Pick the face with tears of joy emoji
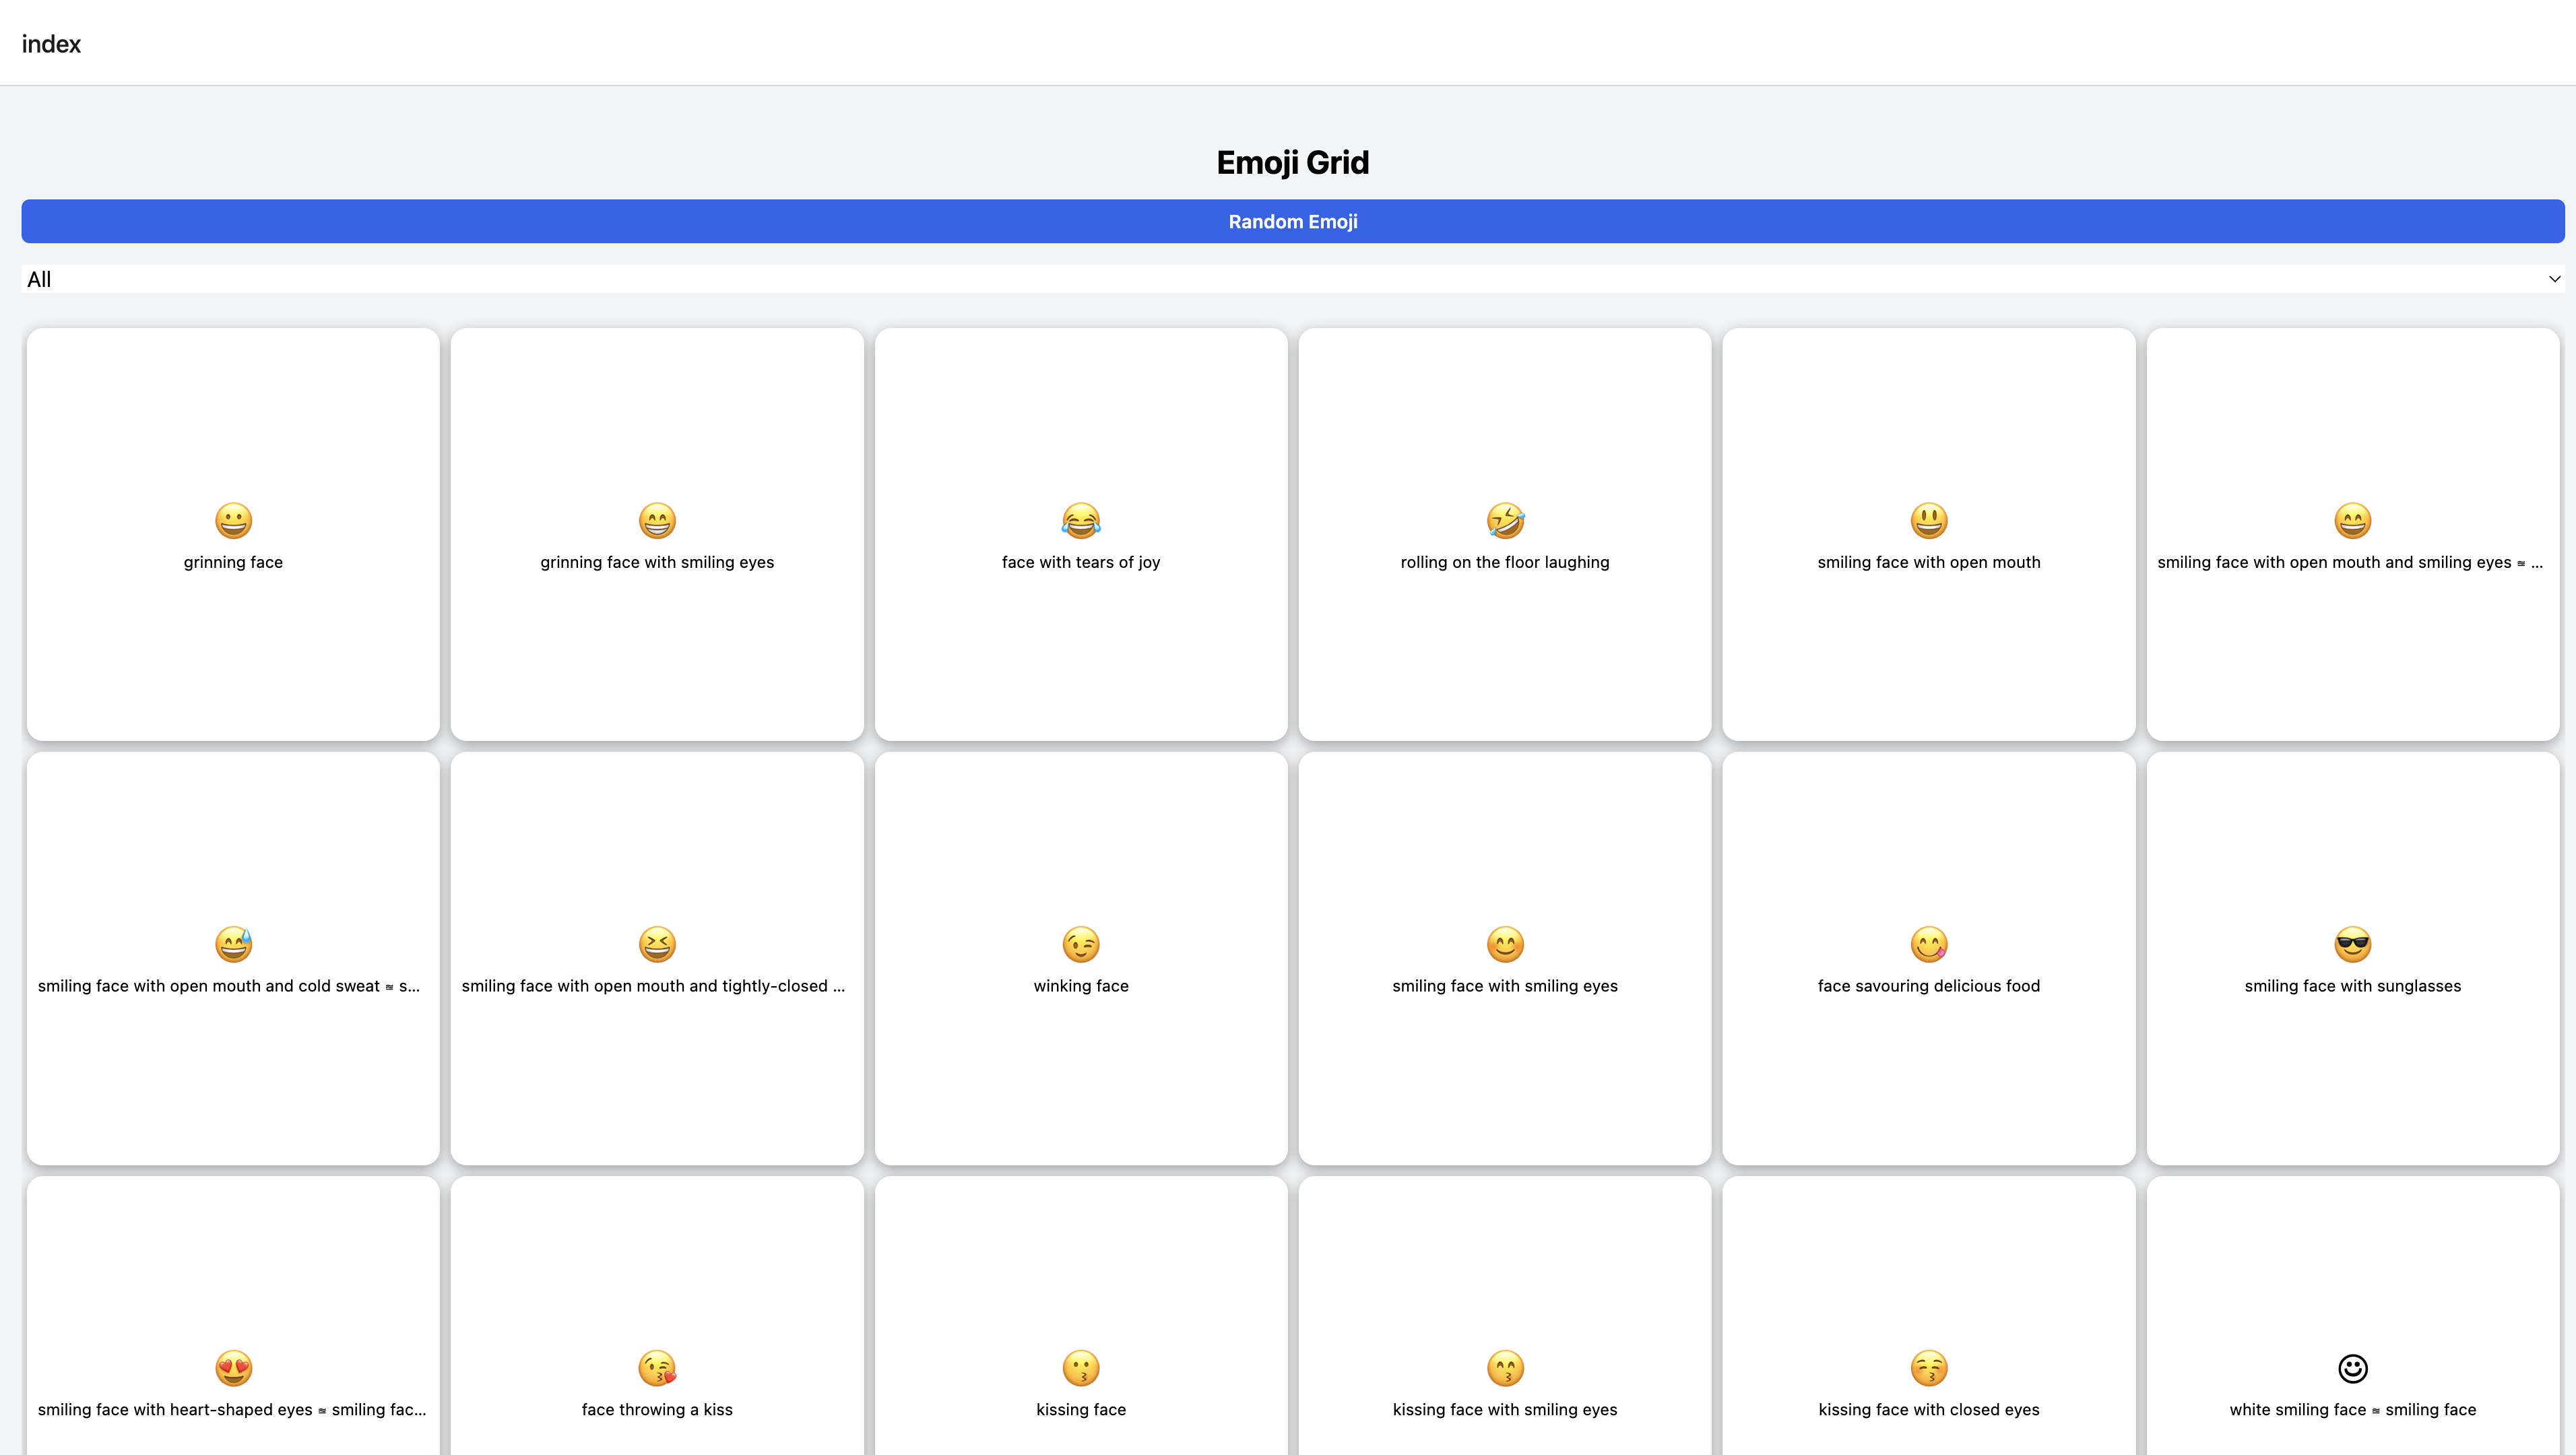Screen dimensions: 2576x1455 coord(1081,520)
